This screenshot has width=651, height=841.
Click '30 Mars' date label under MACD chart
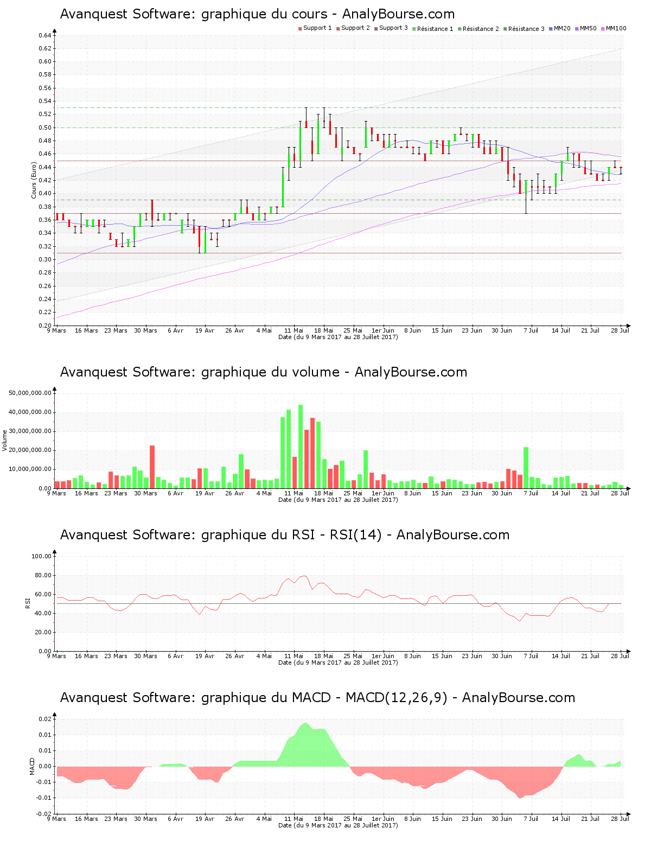tap(145, 819)
